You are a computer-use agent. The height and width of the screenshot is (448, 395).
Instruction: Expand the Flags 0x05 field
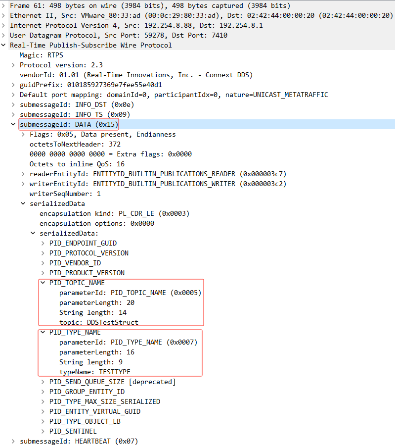[23, 134]
